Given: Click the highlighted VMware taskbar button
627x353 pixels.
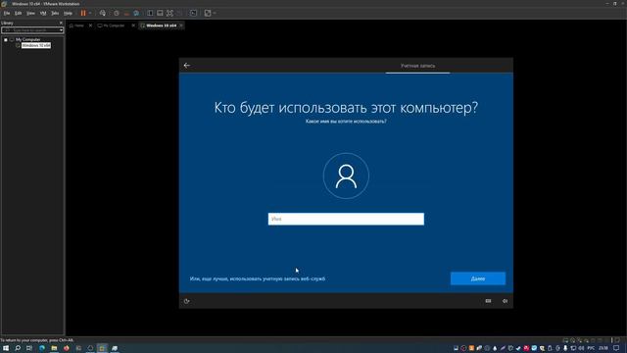Looking at the screenshot, I should coord(102,348).
